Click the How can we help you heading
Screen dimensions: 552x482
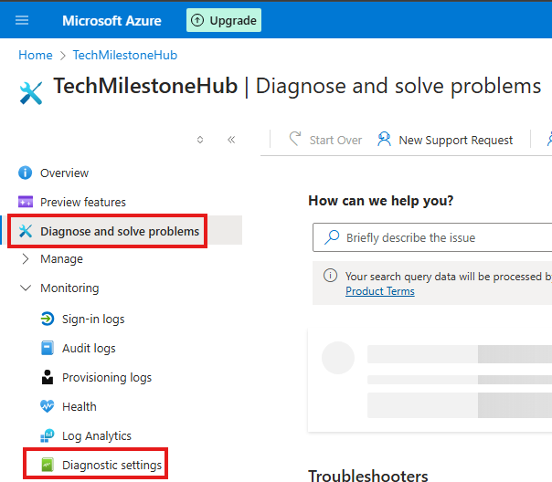381,201
